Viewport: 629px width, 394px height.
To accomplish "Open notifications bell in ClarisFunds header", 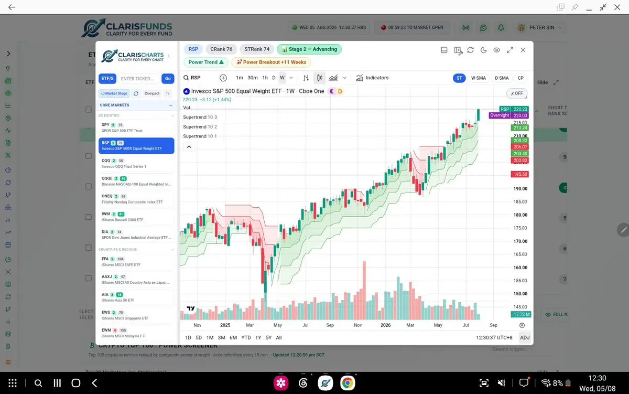I will (x=501, y=28).
